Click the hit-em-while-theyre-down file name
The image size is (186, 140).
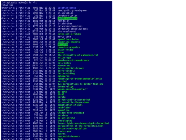[73, 102]
